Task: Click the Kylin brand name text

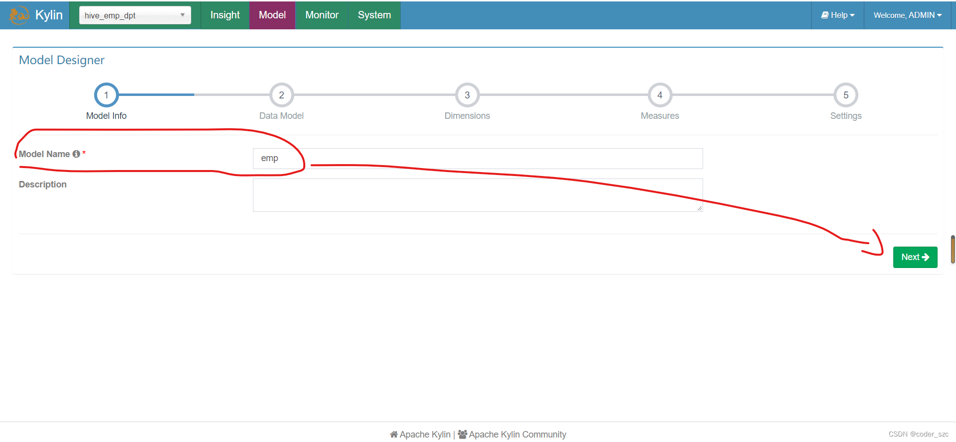Action: pyautogui.click(x=49, y=15)
